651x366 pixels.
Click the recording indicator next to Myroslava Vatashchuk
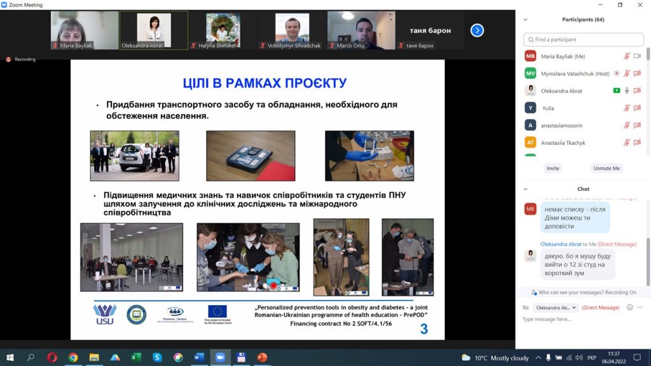pos(617,74)
